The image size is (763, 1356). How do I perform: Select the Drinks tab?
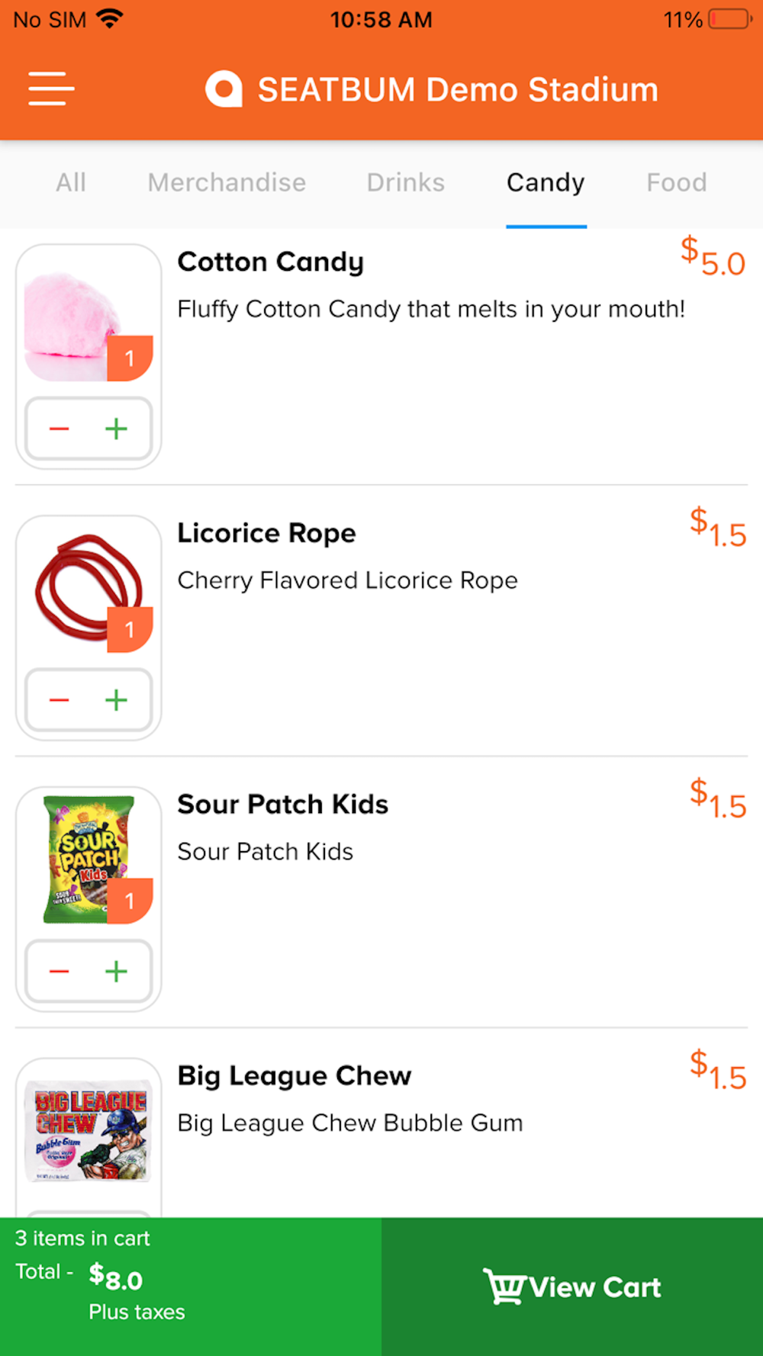click(405, 183)
